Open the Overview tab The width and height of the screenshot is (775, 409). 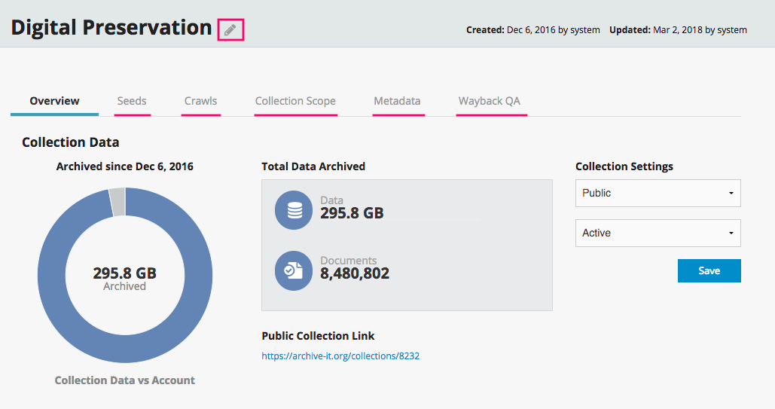(54, 101)
